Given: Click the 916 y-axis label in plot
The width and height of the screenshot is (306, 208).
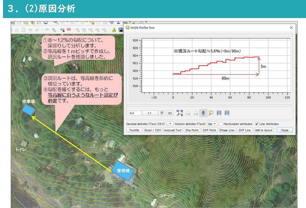Looking at the screenshot, I should point(135,86).
